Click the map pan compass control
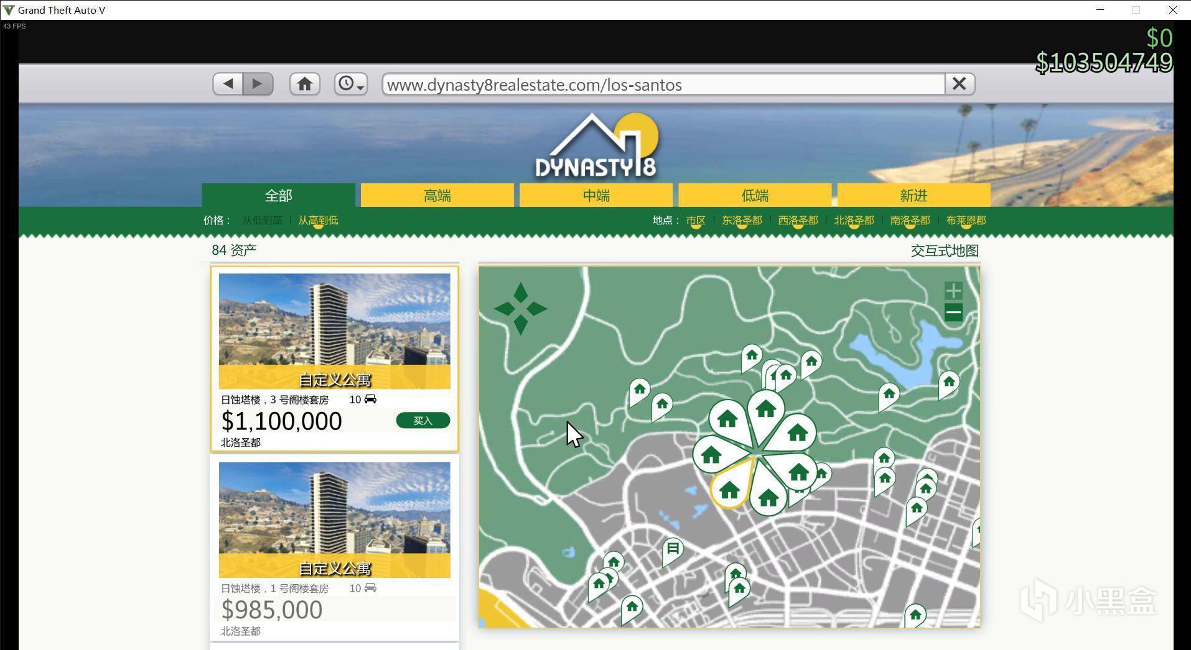Viewport: 1191px width, 650px height. click(x=521, y=309)
